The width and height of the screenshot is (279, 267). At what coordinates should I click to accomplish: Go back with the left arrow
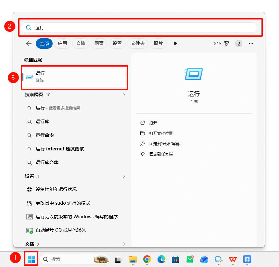29,43
